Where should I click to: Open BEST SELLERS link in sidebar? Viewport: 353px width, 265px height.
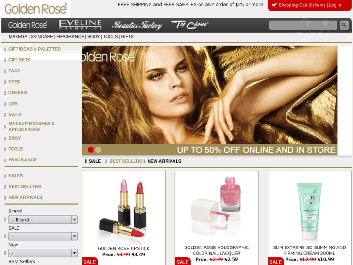coord(25,187)
